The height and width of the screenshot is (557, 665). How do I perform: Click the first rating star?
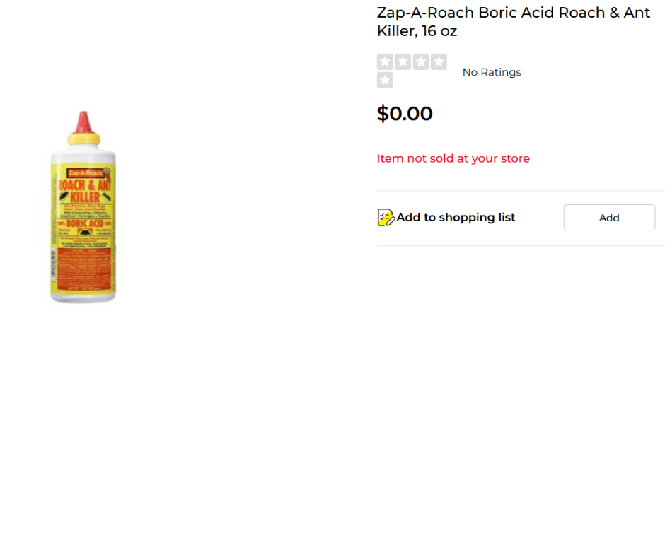(385, 62)
